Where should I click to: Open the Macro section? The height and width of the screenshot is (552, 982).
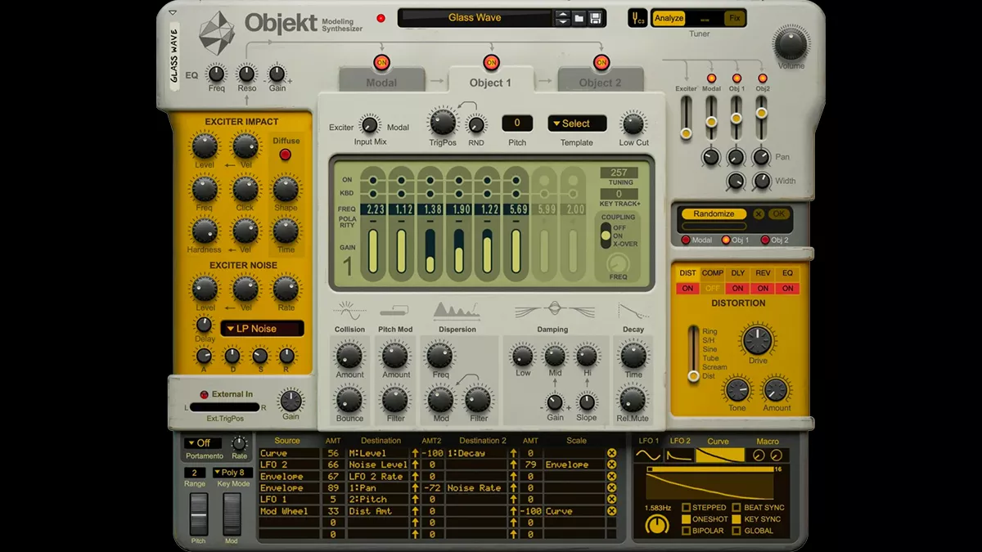[768, 455]
